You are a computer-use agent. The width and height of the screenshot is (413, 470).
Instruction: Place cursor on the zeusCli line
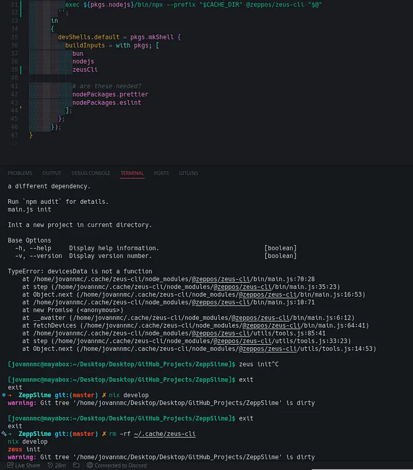click(x=85, y=70)
